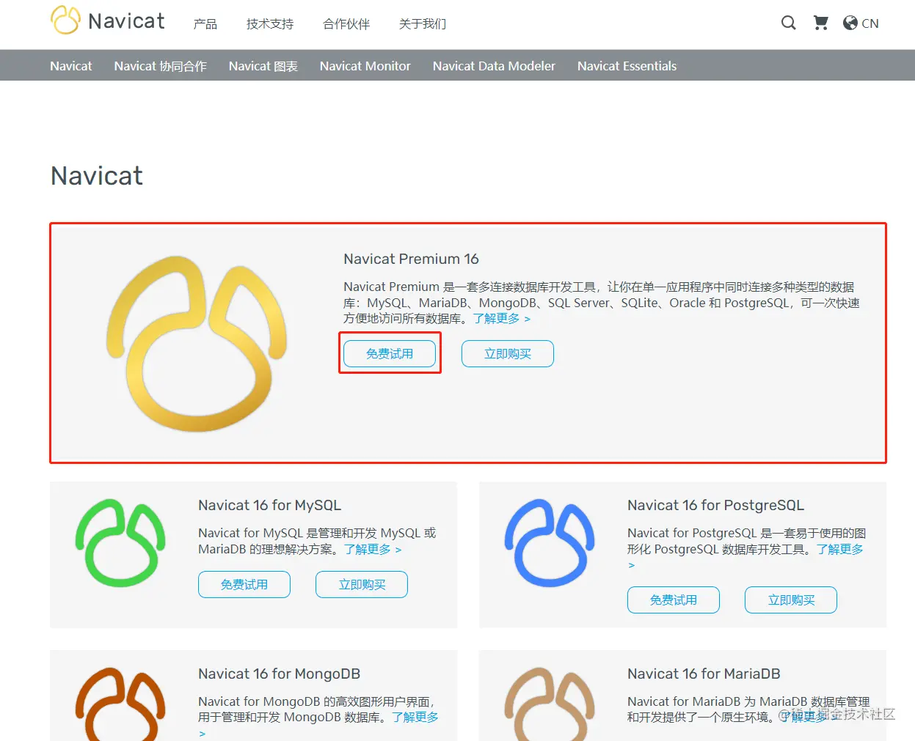
Task: Click the large Navicat page heading
Action: click(97, 176)
